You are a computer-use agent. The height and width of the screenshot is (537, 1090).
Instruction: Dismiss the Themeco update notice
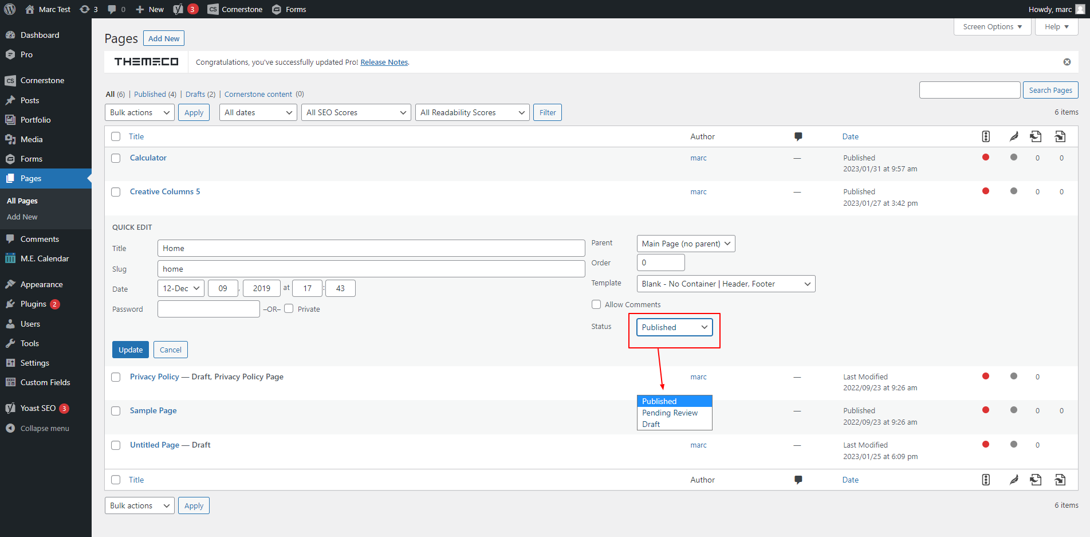pos(1067,62)
